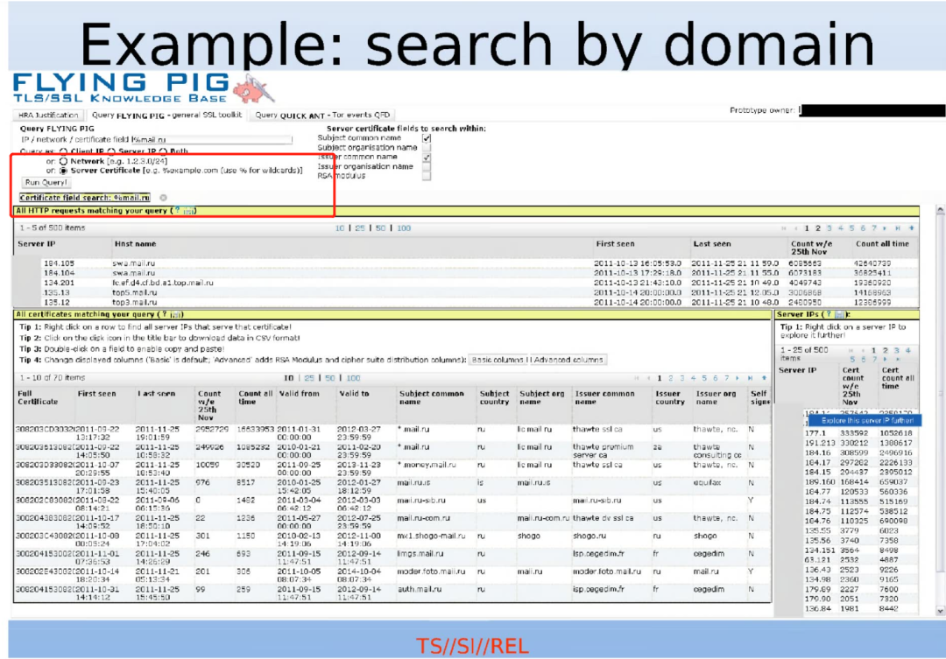
Task: Download HTTP requests data via disk icon
Action: click(x=188, y=211)
